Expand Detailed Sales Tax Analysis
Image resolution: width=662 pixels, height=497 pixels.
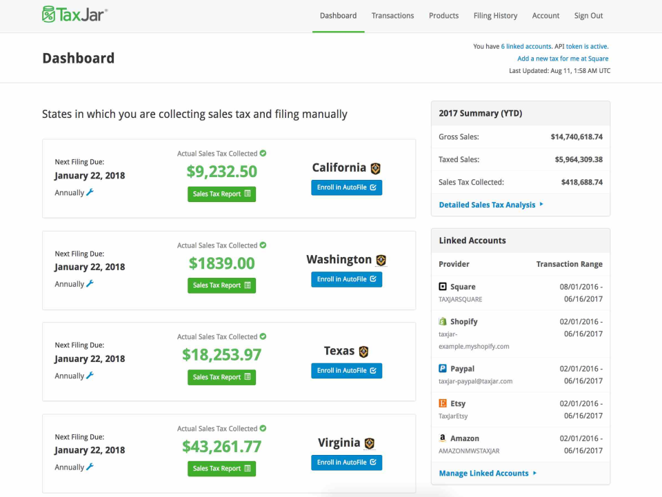[487, 204]
